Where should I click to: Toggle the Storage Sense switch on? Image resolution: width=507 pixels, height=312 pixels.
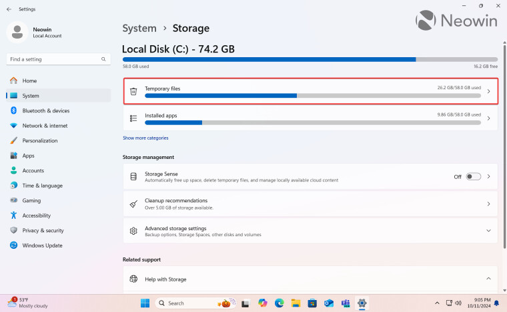pos(474,177)
